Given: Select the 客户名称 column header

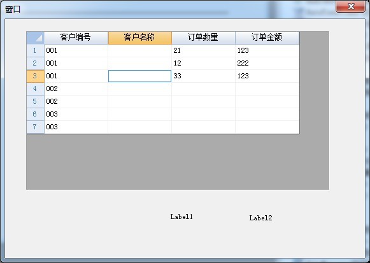Looking at the screenshot, I should pyautogui.click(x=139, y=38).
